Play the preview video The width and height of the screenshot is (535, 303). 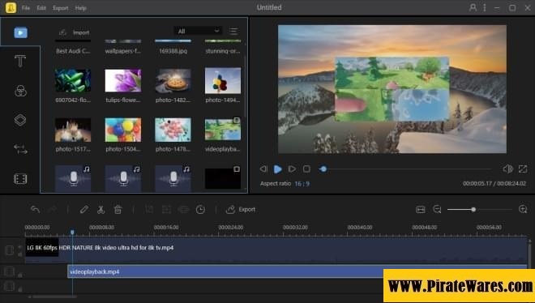coord(278,169)
